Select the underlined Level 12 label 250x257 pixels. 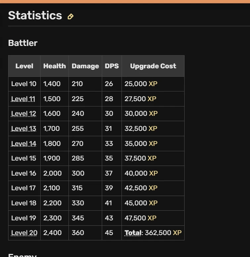pos(24,114)
